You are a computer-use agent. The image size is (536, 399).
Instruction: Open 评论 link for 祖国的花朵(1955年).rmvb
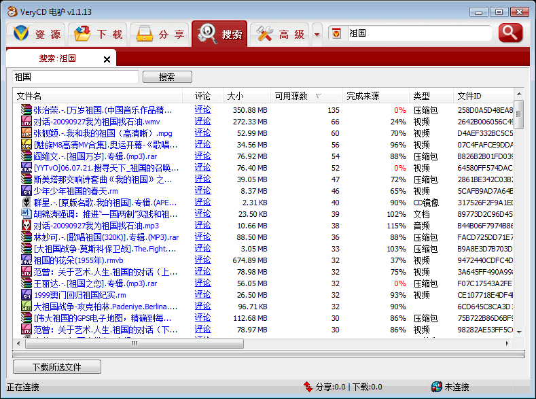pyautogui.click(x=202, y=260)
